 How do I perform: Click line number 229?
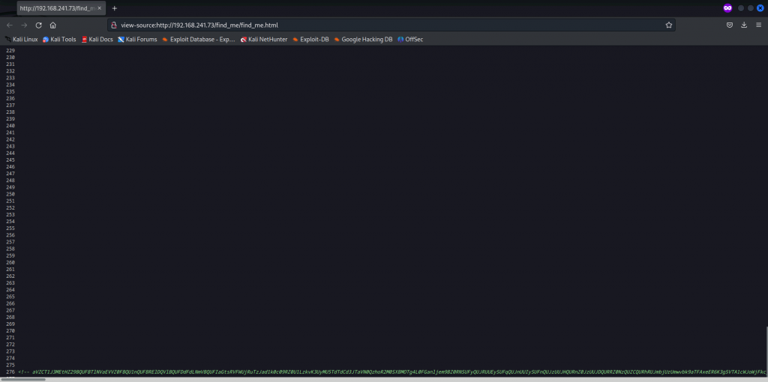tap(10, 50)
